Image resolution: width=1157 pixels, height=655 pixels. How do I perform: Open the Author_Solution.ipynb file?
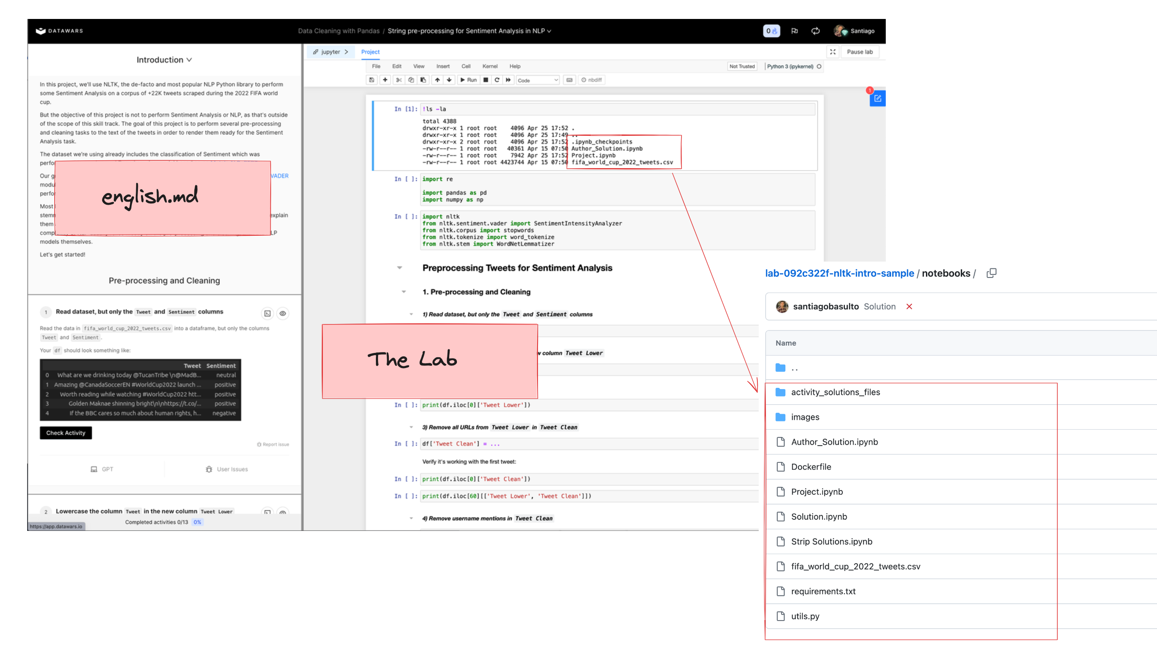tap(834, 442)
